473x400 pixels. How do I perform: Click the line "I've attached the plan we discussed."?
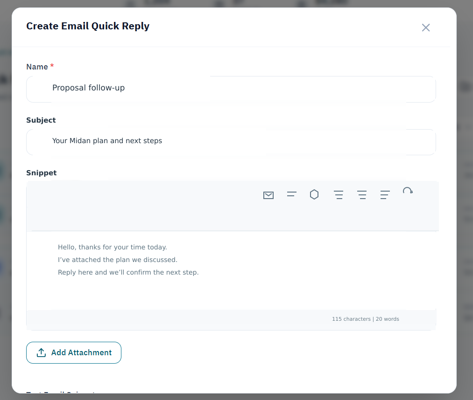[x=118, y=260]
